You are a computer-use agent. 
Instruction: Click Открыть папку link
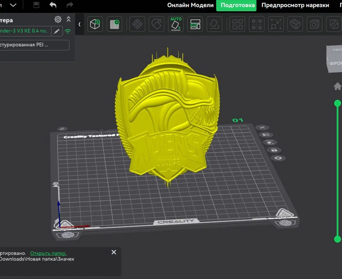48,253
